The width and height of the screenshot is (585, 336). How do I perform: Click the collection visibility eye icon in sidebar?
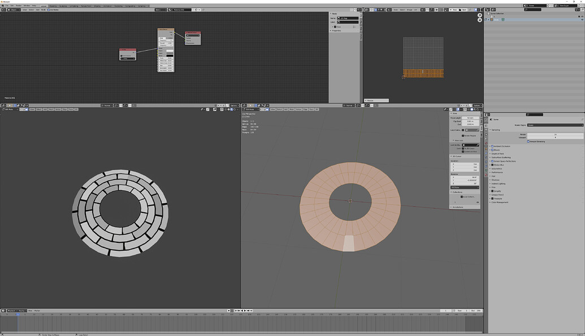tap(478, 203)
